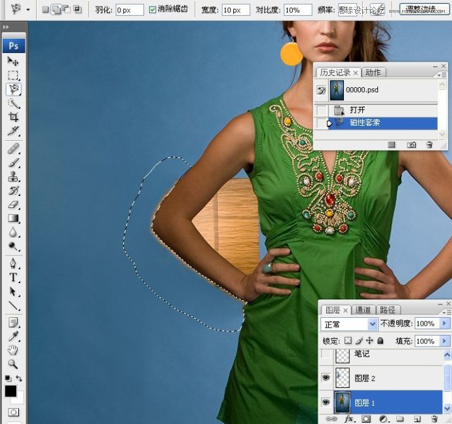Screen dimensions: 452x424
Task: Switch to the 通道 tab
Action: click(363, 310)
